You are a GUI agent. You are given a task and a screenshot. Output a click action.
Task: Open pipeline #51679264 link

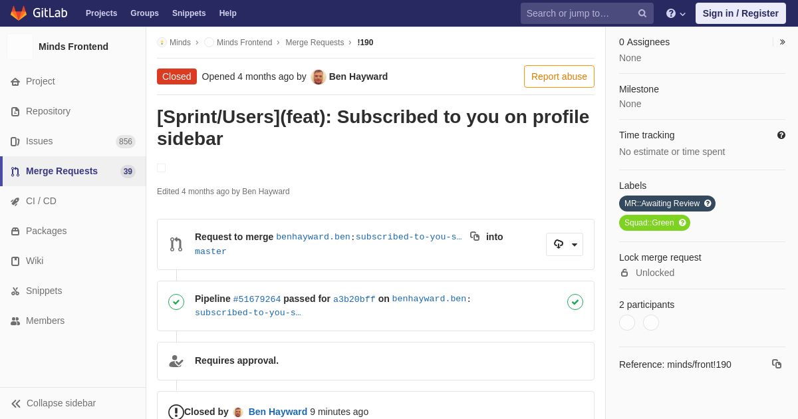click(x=257, y=299)
